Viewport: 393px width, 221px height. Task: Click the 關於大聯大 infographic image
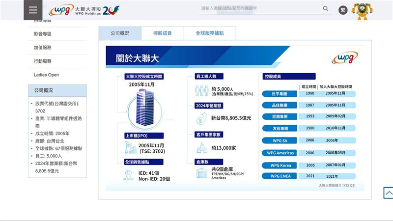pyautogui.click(x=235, y=118)
